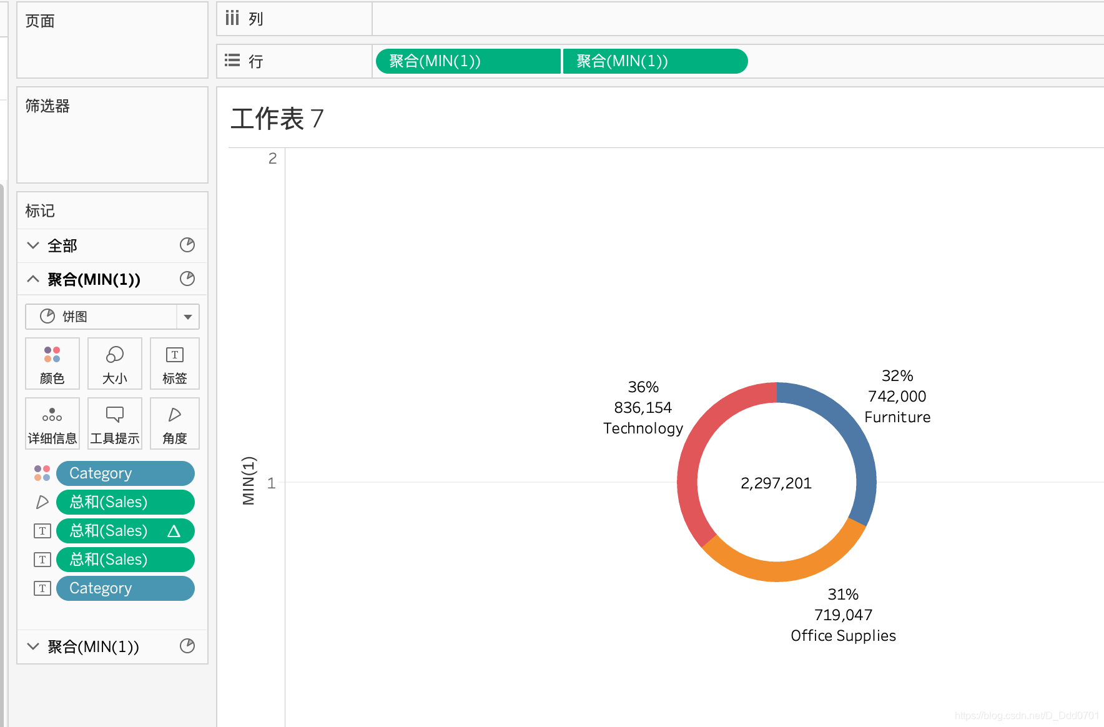Viewport: 1104px width, 727px height.
Task: Expand the bottom 聚合(MIN(1)) marks section
Action: click(33, 646)
